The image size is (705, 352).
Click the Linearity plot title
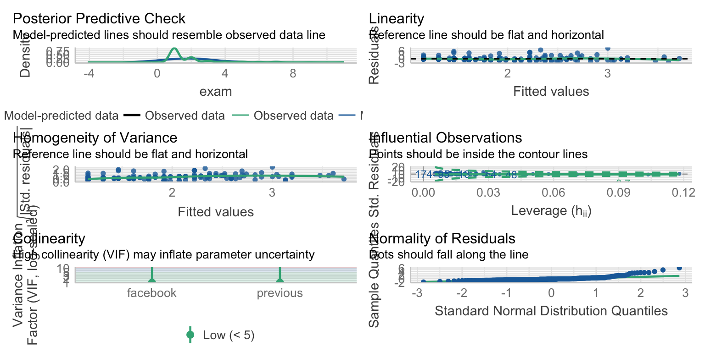click(x=397, y=19)
